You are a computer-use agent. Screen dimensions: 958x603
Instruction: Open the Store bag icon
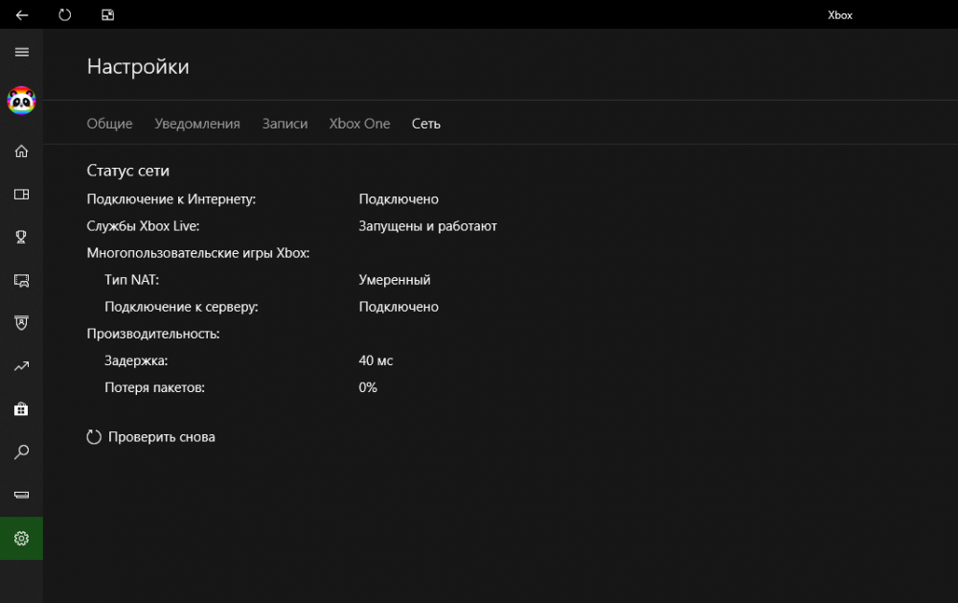click(x=21, y=409)
